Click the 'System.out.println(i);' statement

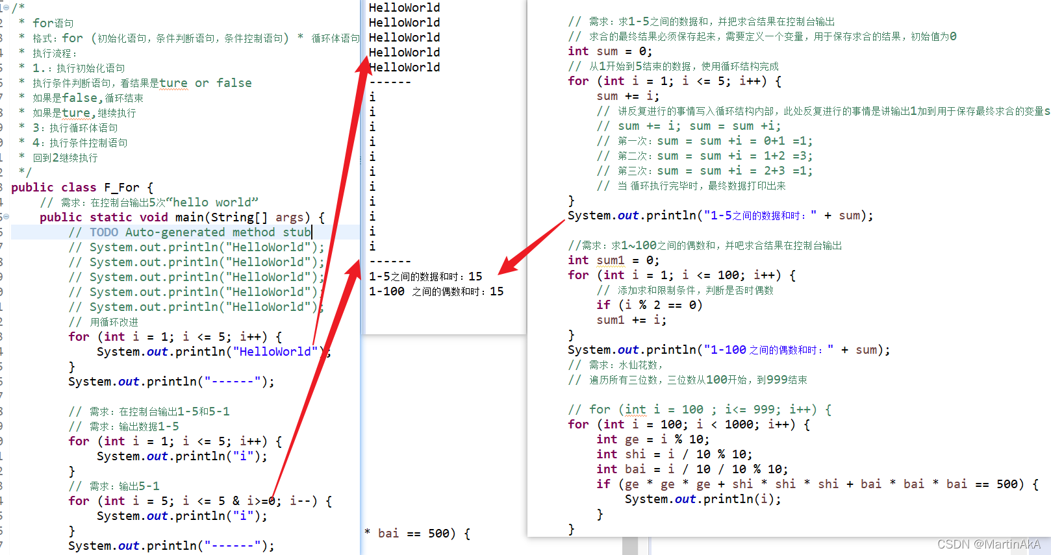(x=703, y=499)
